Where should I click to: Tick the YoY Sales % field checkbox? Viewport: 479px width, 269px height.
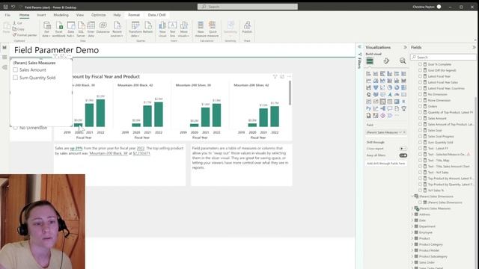pos(420,191)
